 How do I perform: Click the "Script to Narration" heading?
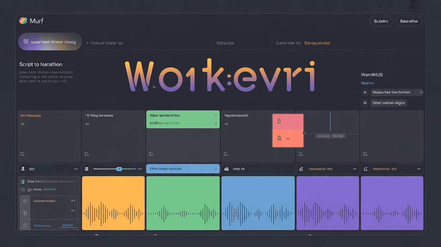pos(41,64)
